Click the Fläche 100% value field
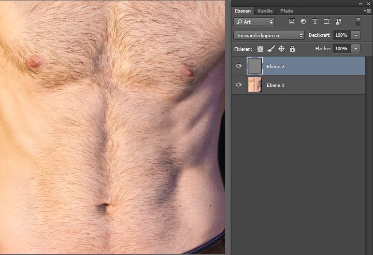Image resolution: width=373 pixels, height=255 pixels. point(342,49)
